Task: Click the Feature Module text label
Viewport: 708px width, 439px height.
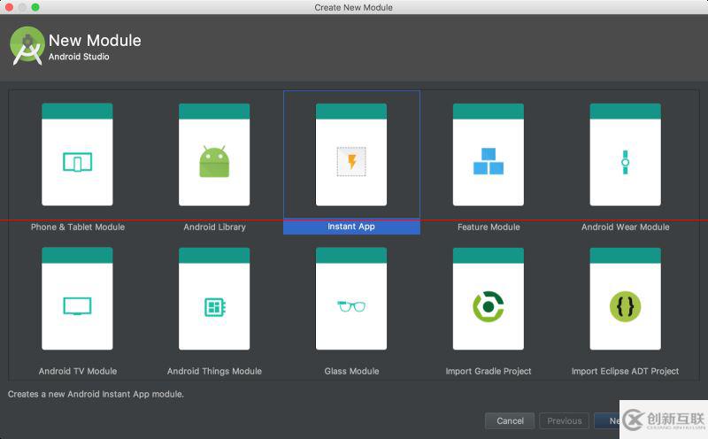Action: 489,227
